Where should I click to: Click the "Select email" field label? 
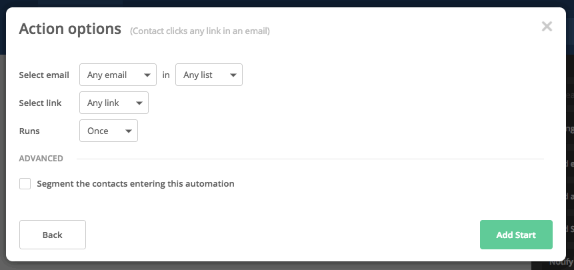pyautogui.click(x=44, y=75)
